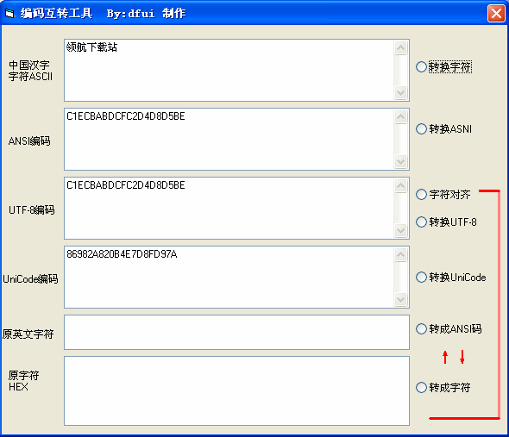The width and height of the screenshot is (509, 437).
Task: Click the text 领航下载站
Action: tap(91, 47)
